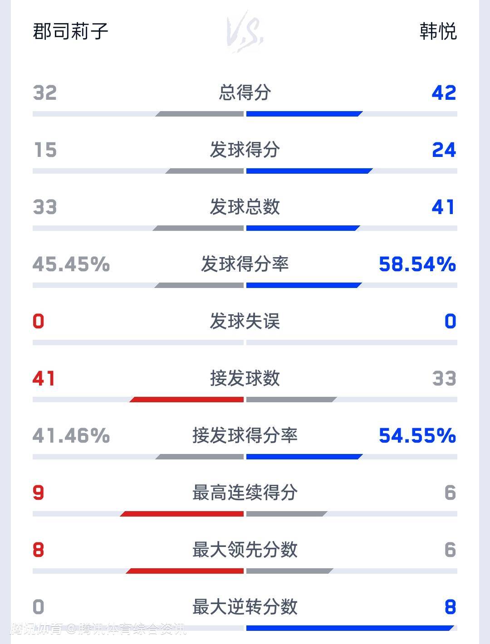Click the red 最高连续得分 bar
Screen dimensions: 490x644
[182, 514]
